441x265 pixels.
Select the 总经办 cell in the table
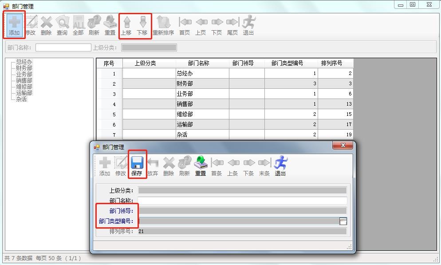pyautogui.click(x=202, y=73)
